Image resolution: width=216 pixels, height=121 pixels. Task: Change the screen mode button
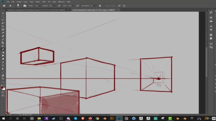[3, 95]
